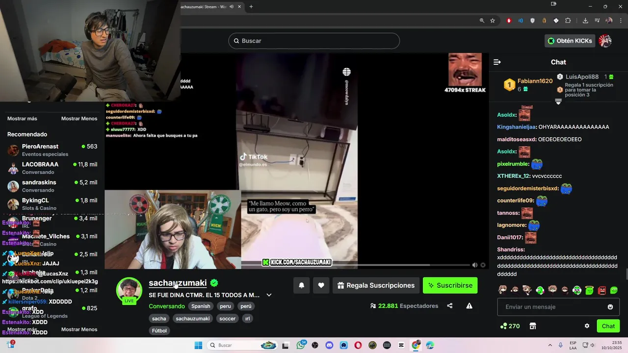Image resolution: width=628 pixels, height=353 pixels.
Task: Pick the green smiling emote at row end
Action: tap(614, 290)
